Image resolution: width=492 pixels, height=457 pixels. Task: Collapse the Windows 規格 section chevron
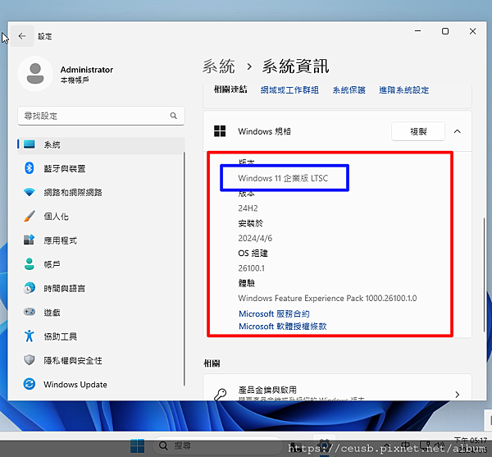[458, 131]
